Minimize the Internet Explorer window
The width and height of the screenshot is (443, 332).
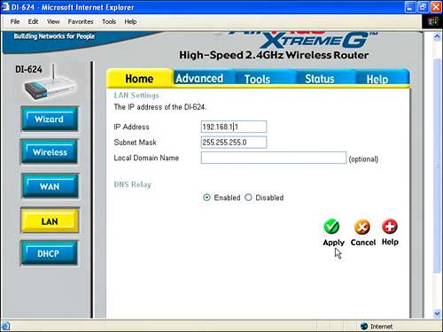coord(409,7)
